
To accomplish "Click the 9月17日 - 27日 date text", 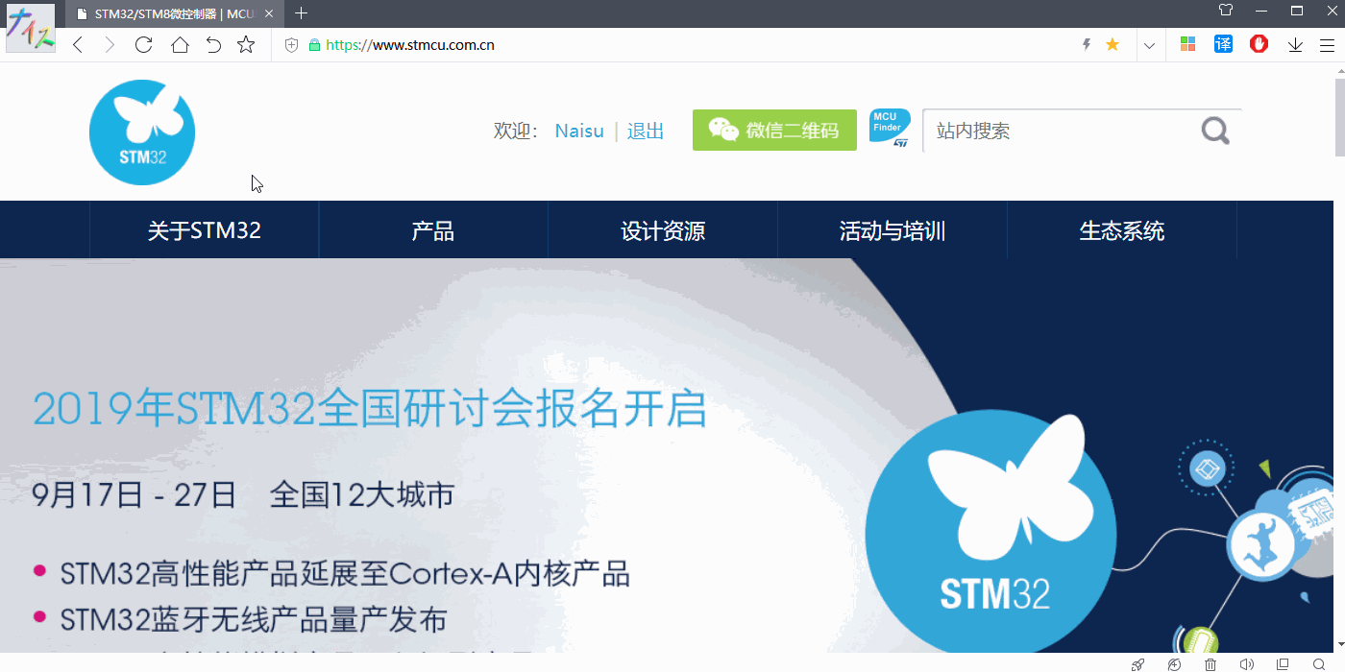I will [134, 495].
